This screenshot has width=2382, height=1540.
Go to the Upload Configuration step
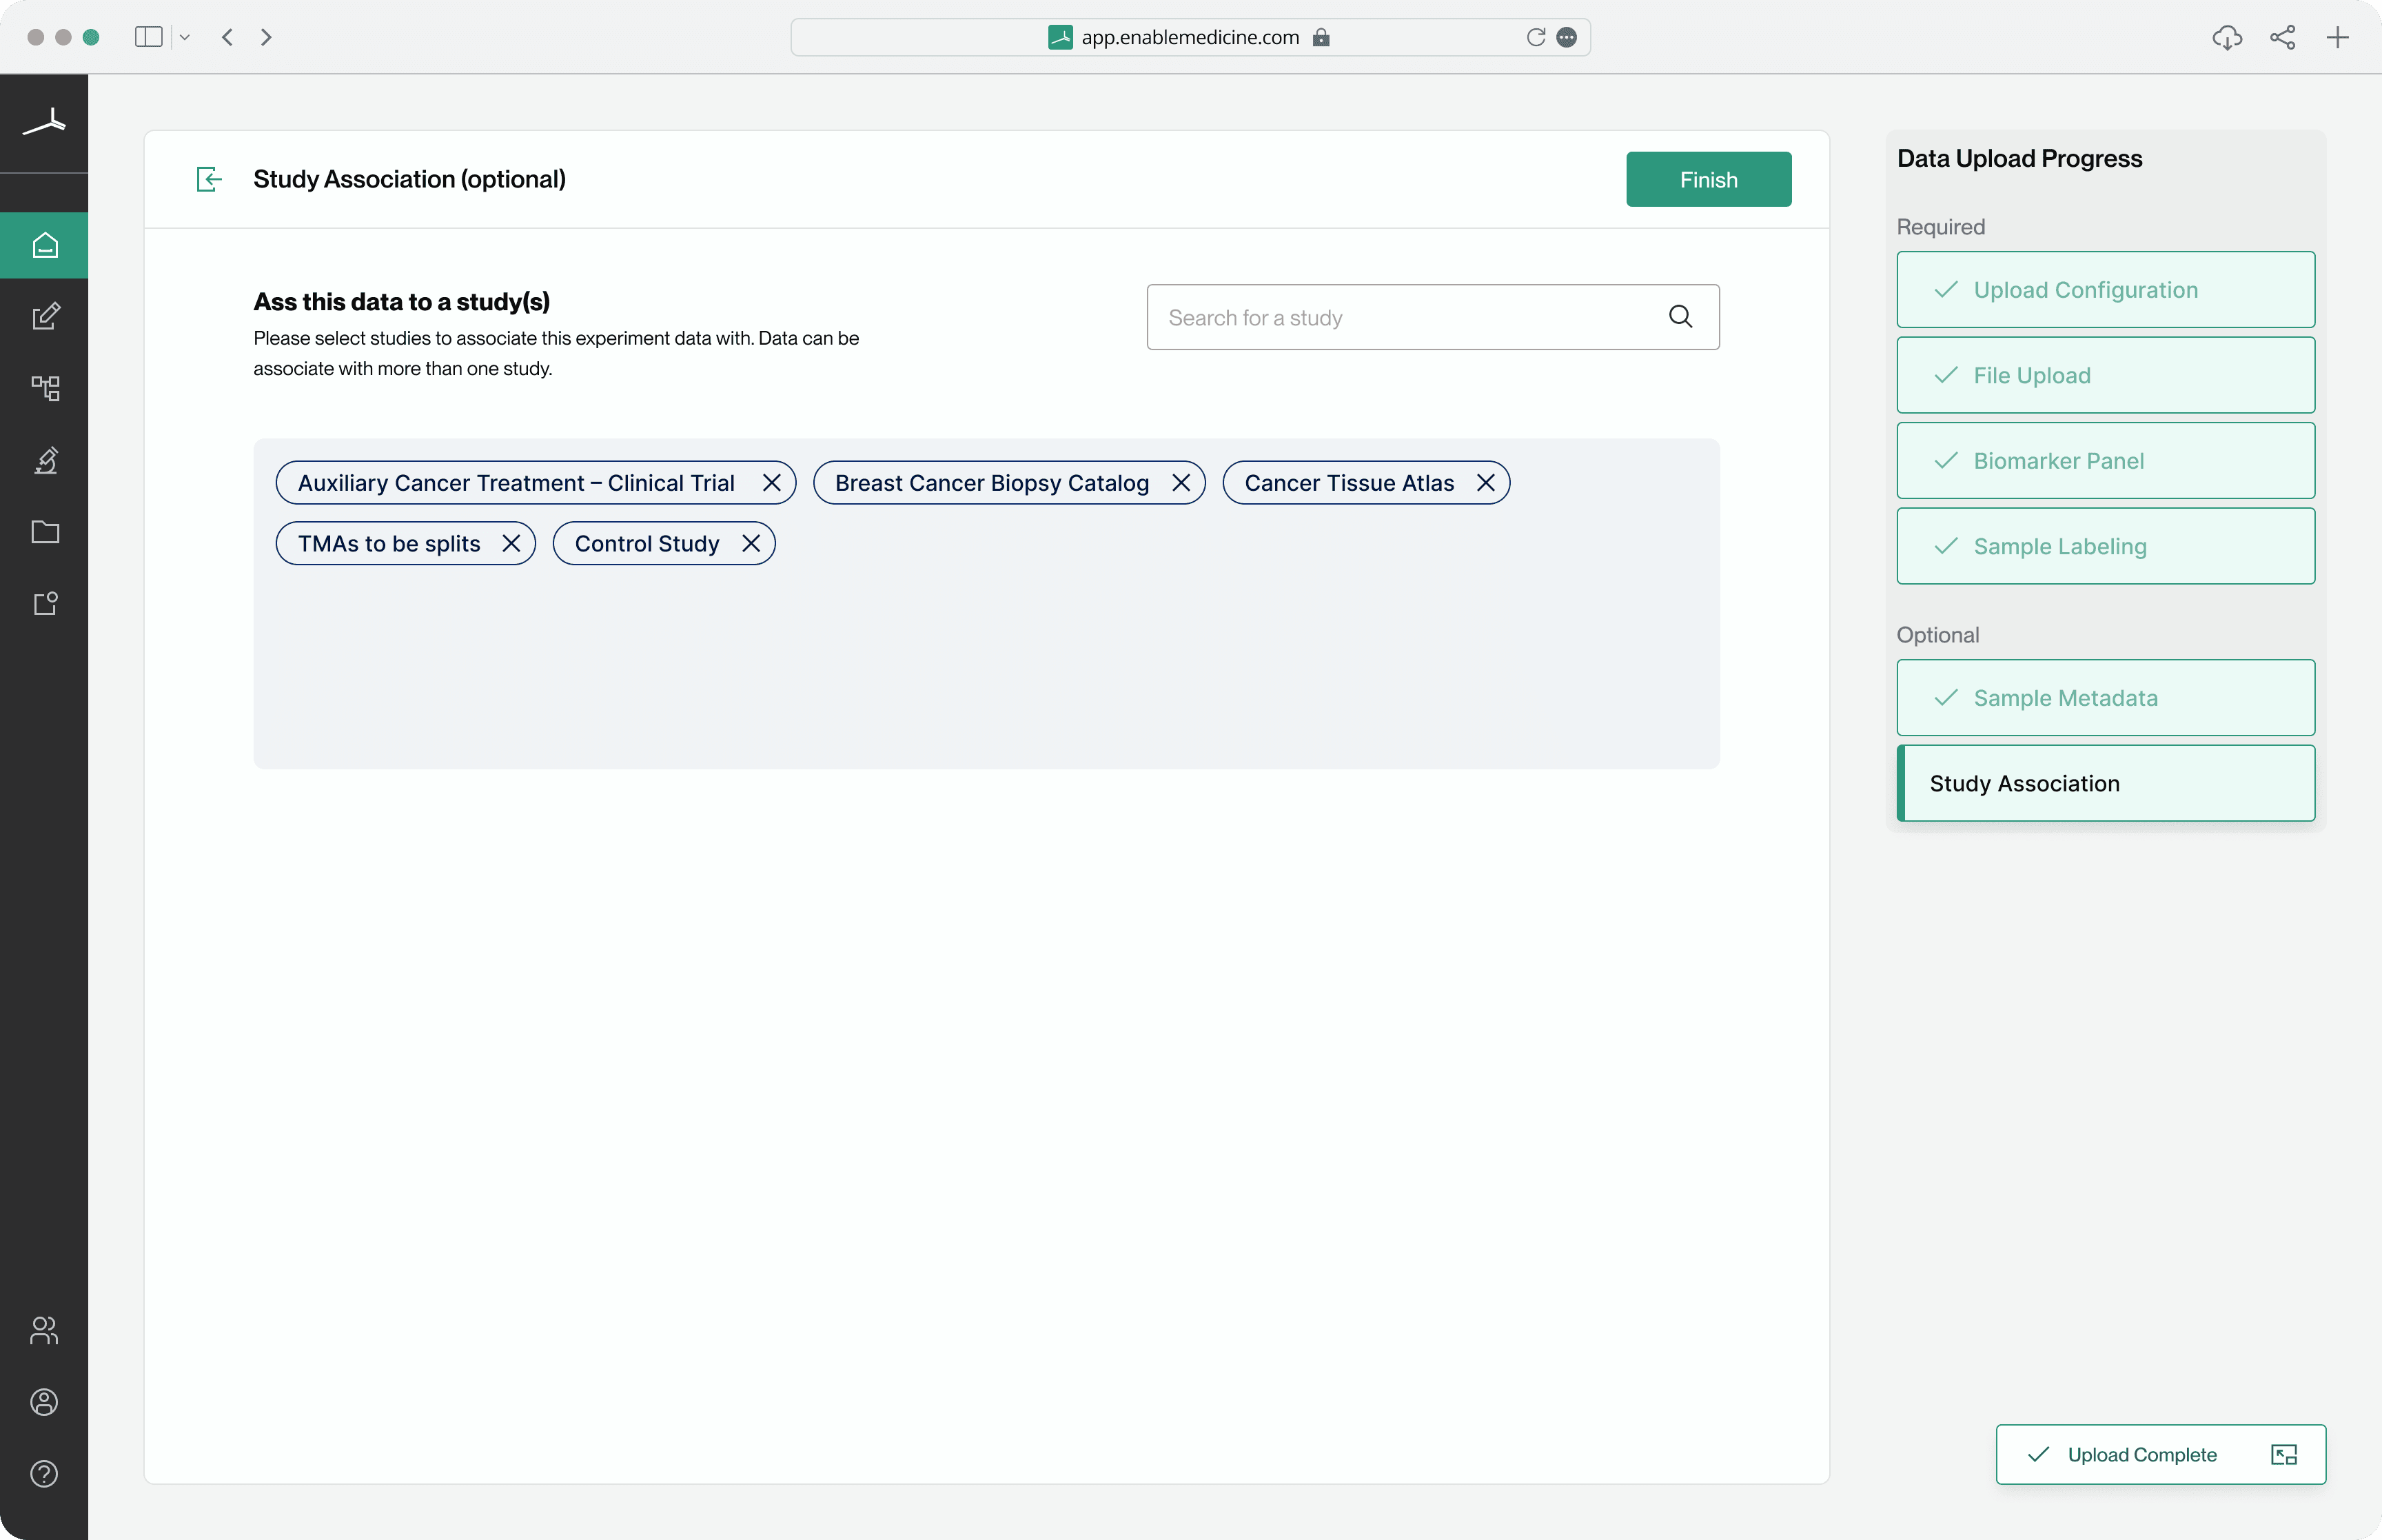pyautogui.click(x=2105, y=290)
